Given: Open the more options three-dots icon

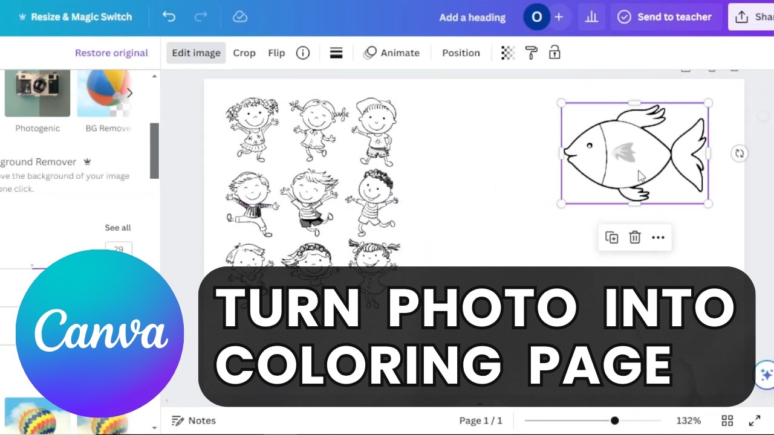Looking at the screenshot, I should tap(658, 237).
